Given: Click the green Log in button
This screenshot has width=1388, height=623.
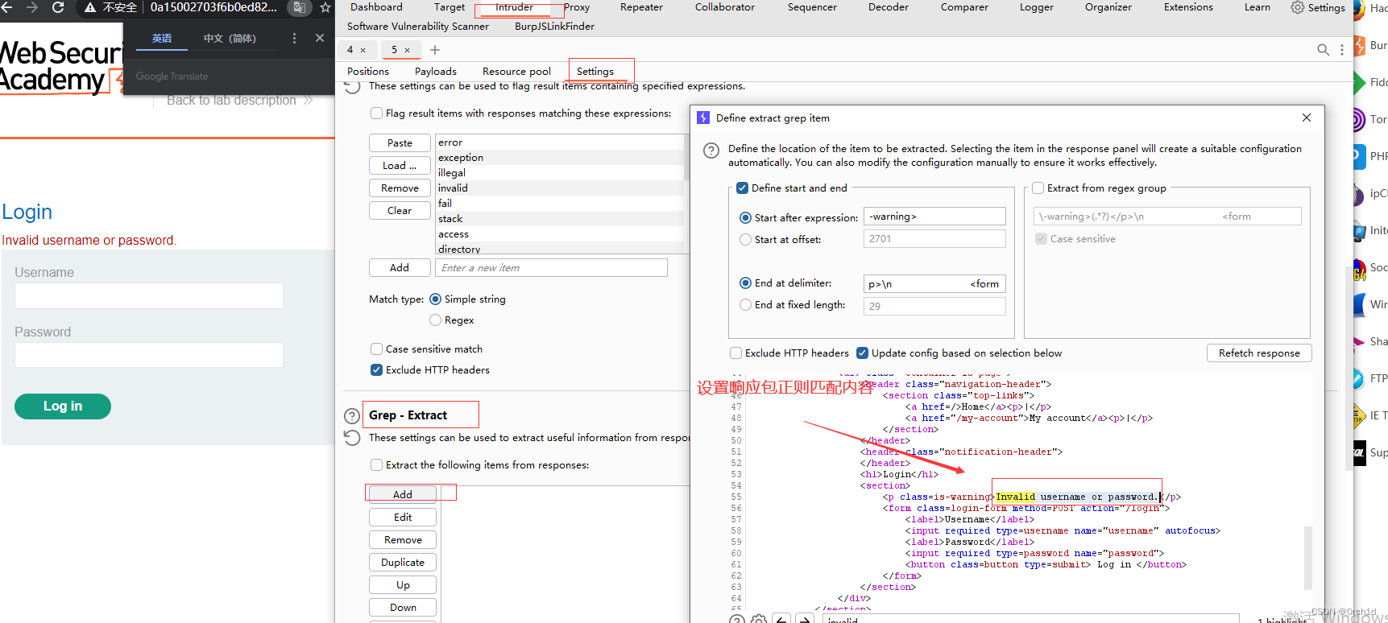Looking at the screenshot, I should tap(63, 406).
